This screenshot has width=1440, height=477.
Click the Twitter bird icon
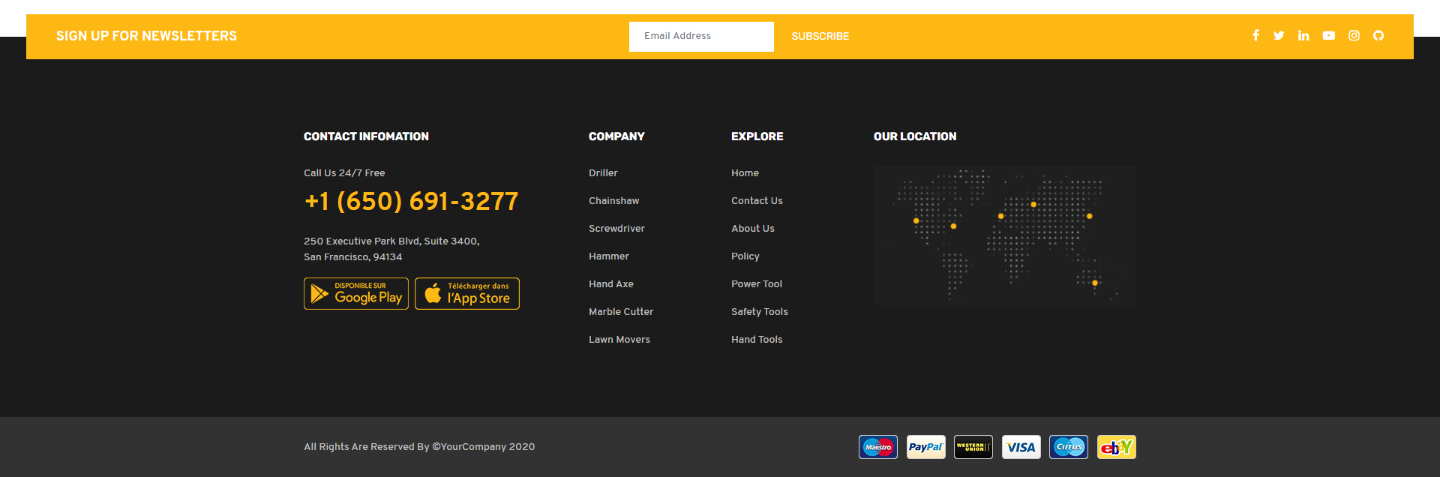click(1279, 35)
